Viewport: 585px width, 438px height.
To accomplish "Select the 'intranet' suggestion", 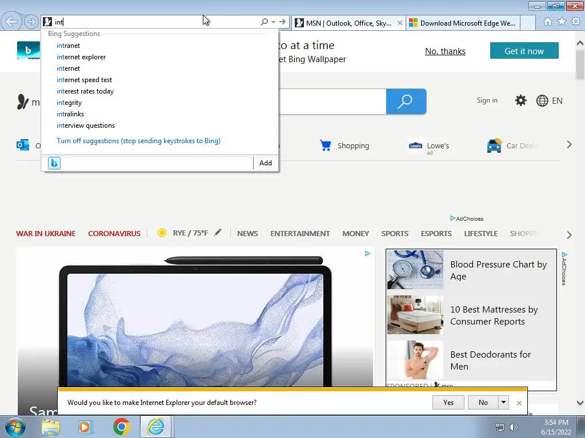I will [x=69, y=46].
